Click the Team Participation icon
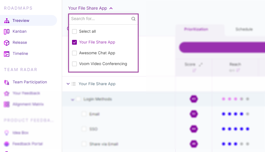This screenshot has width=265, height=152. [7, 82]
